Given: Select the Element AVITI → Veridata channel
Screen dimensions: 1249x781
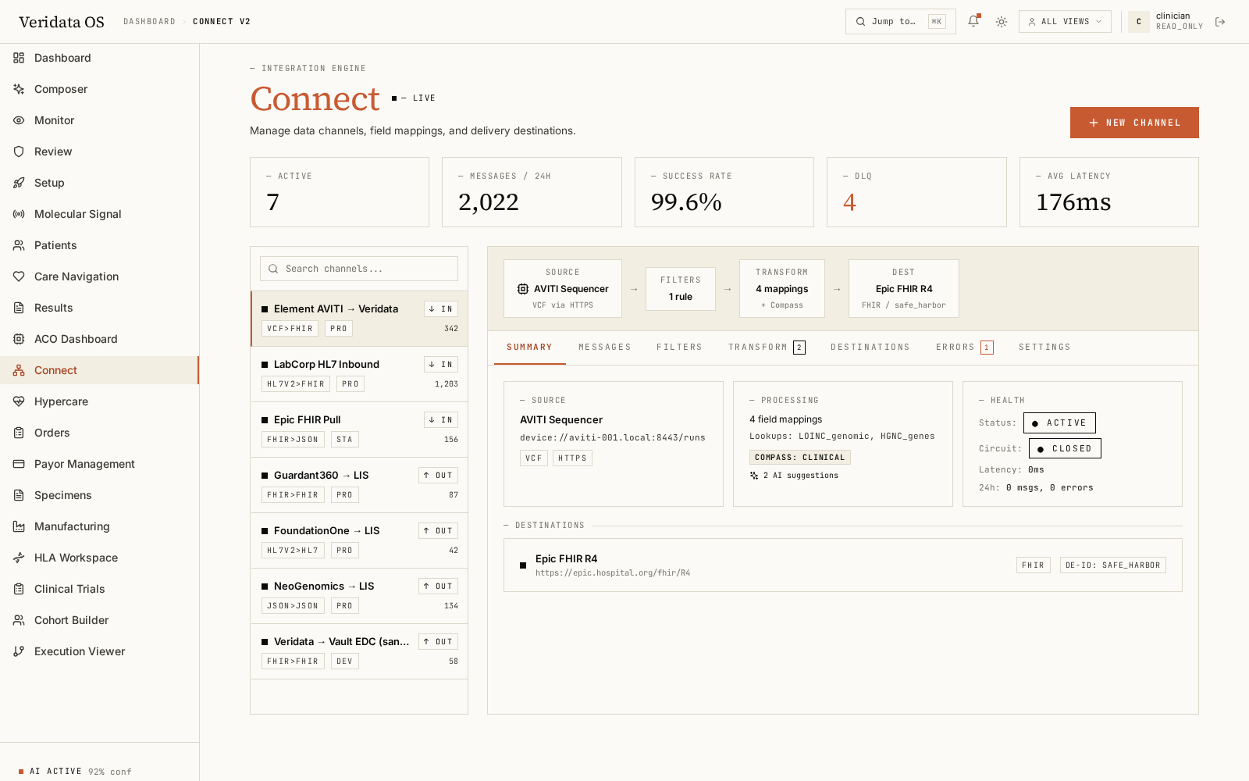Looking at the screenshot, I should coord(359,319).
